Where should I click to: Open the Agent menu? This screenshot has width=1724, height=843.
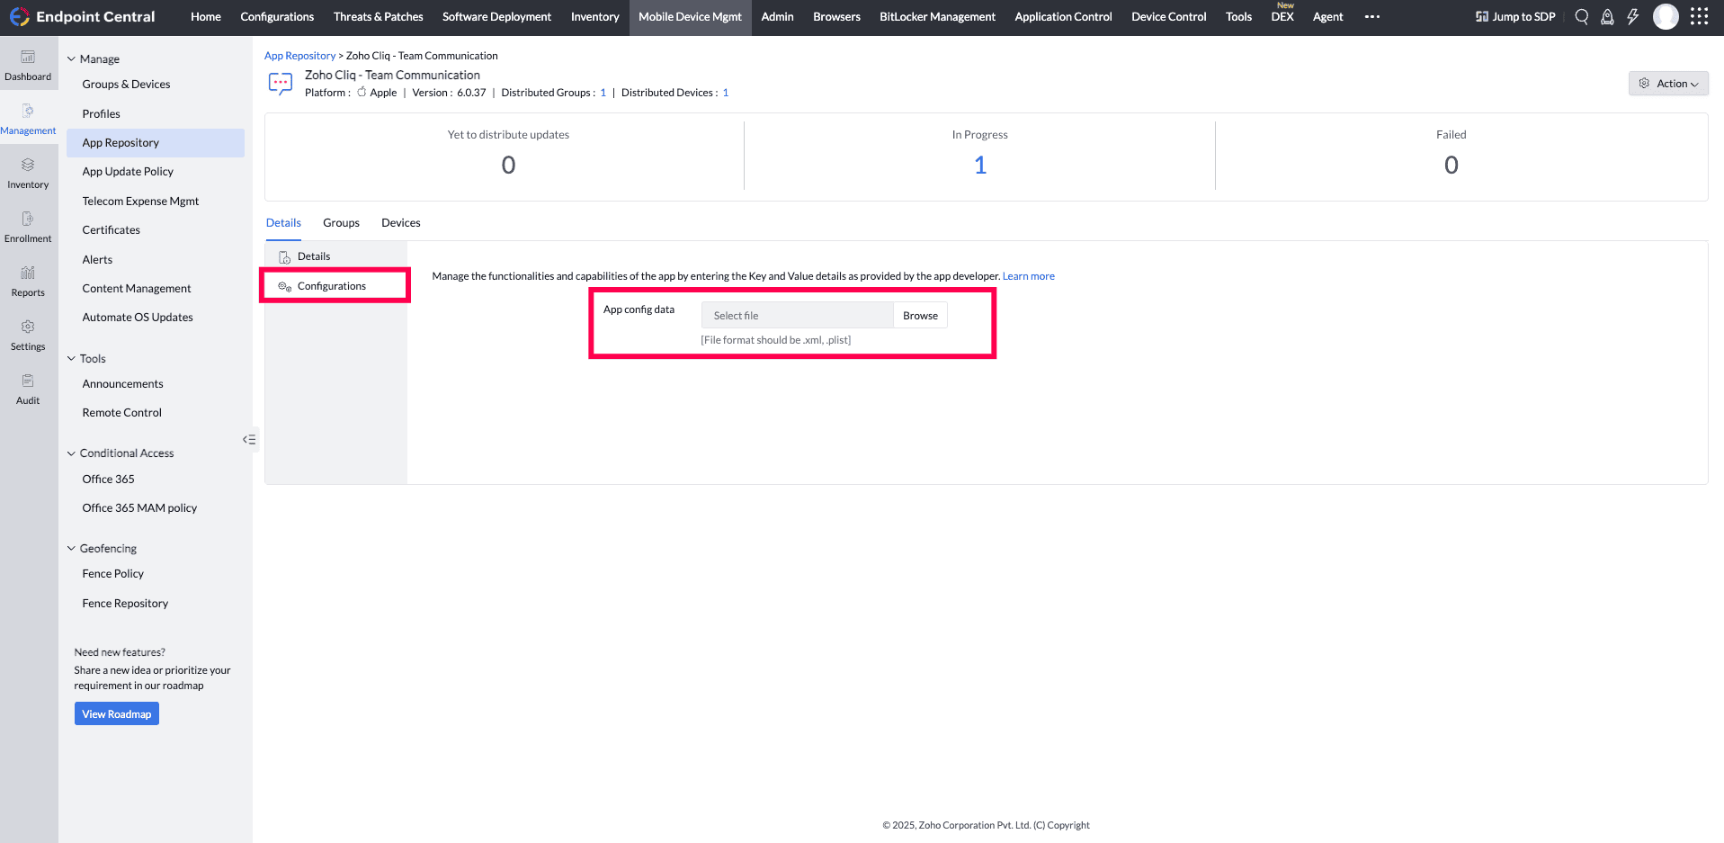point(1327,17)
